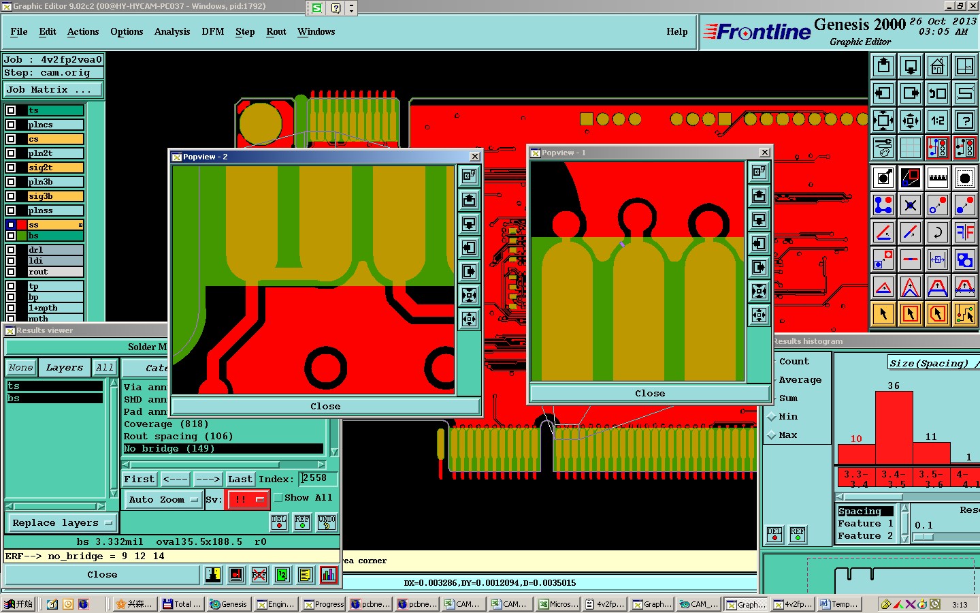Click the yellow notes icon in Results viewer
This screenshot has width=980, height=613.
pyautogui.click(x=306, y=575)
